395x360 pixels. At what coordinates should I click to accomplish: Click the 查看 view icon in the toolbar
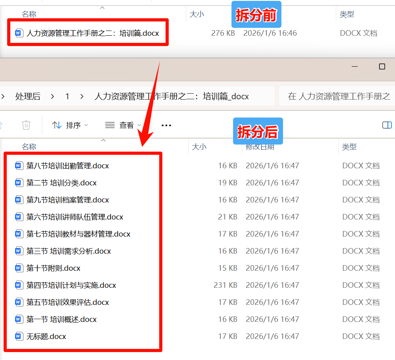[x=110, y=125]
